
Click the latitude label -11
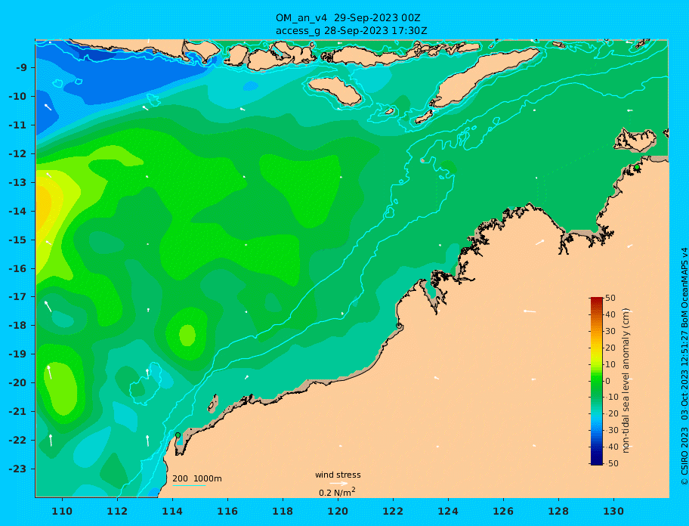(17, 125)
